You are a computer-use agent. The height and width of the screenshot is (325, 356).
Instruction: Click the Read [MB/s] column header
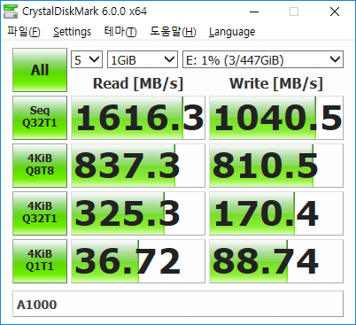[x=138, y=83]
